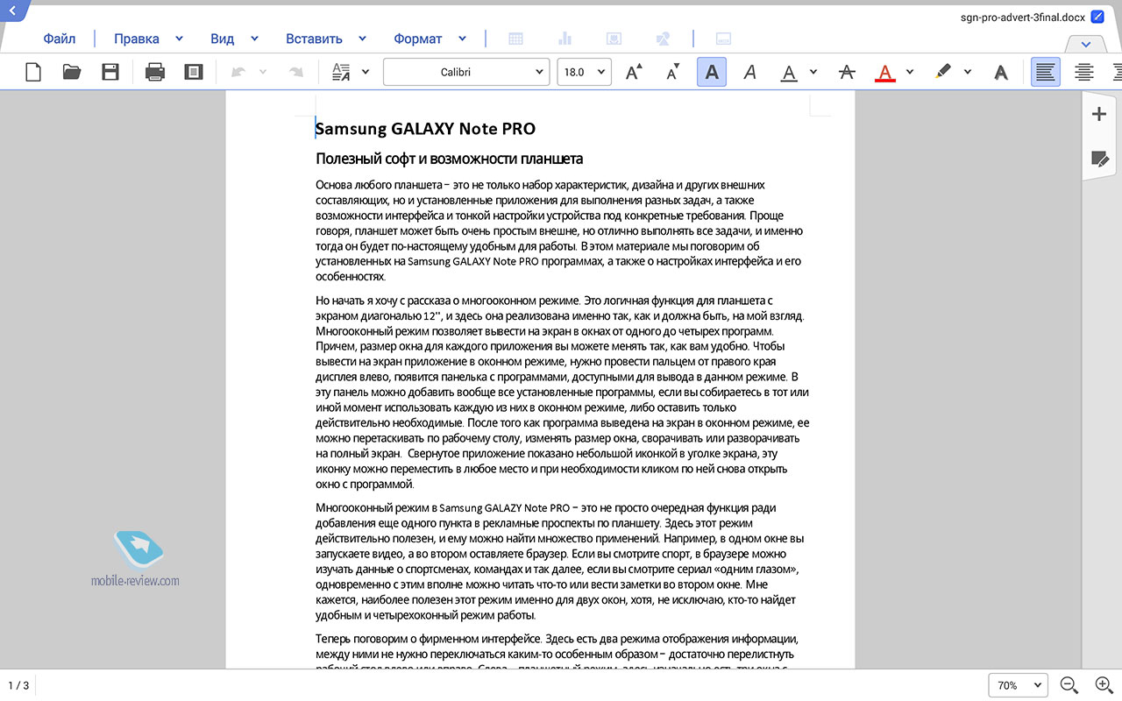This screenshot has height=701, width=1122.
Task: Open the paragraph styles tool
Action: pyautogui.click(x=341, y=72)
